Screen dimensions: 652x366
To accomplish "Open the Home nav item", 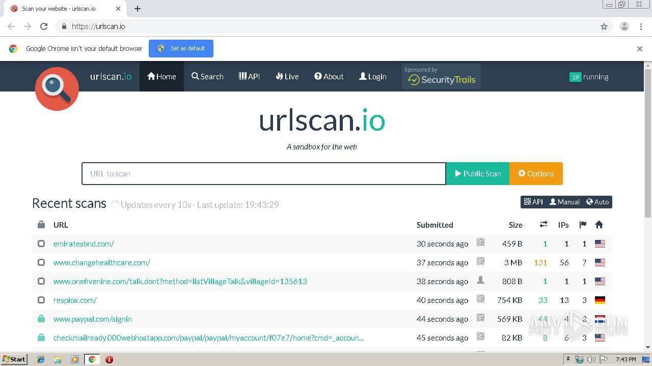I will (x=161, y=77).
